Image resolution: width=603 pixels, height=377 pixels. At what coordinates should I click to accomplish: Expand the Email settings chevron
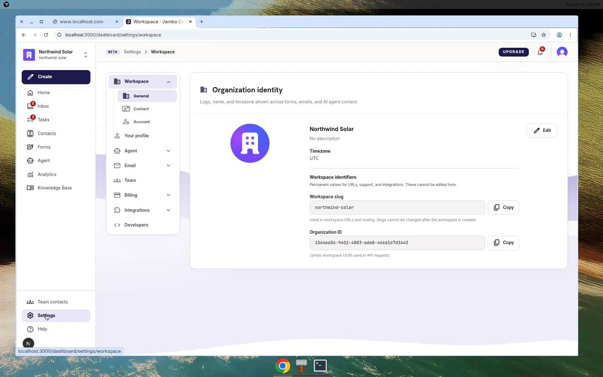point(169,165)
